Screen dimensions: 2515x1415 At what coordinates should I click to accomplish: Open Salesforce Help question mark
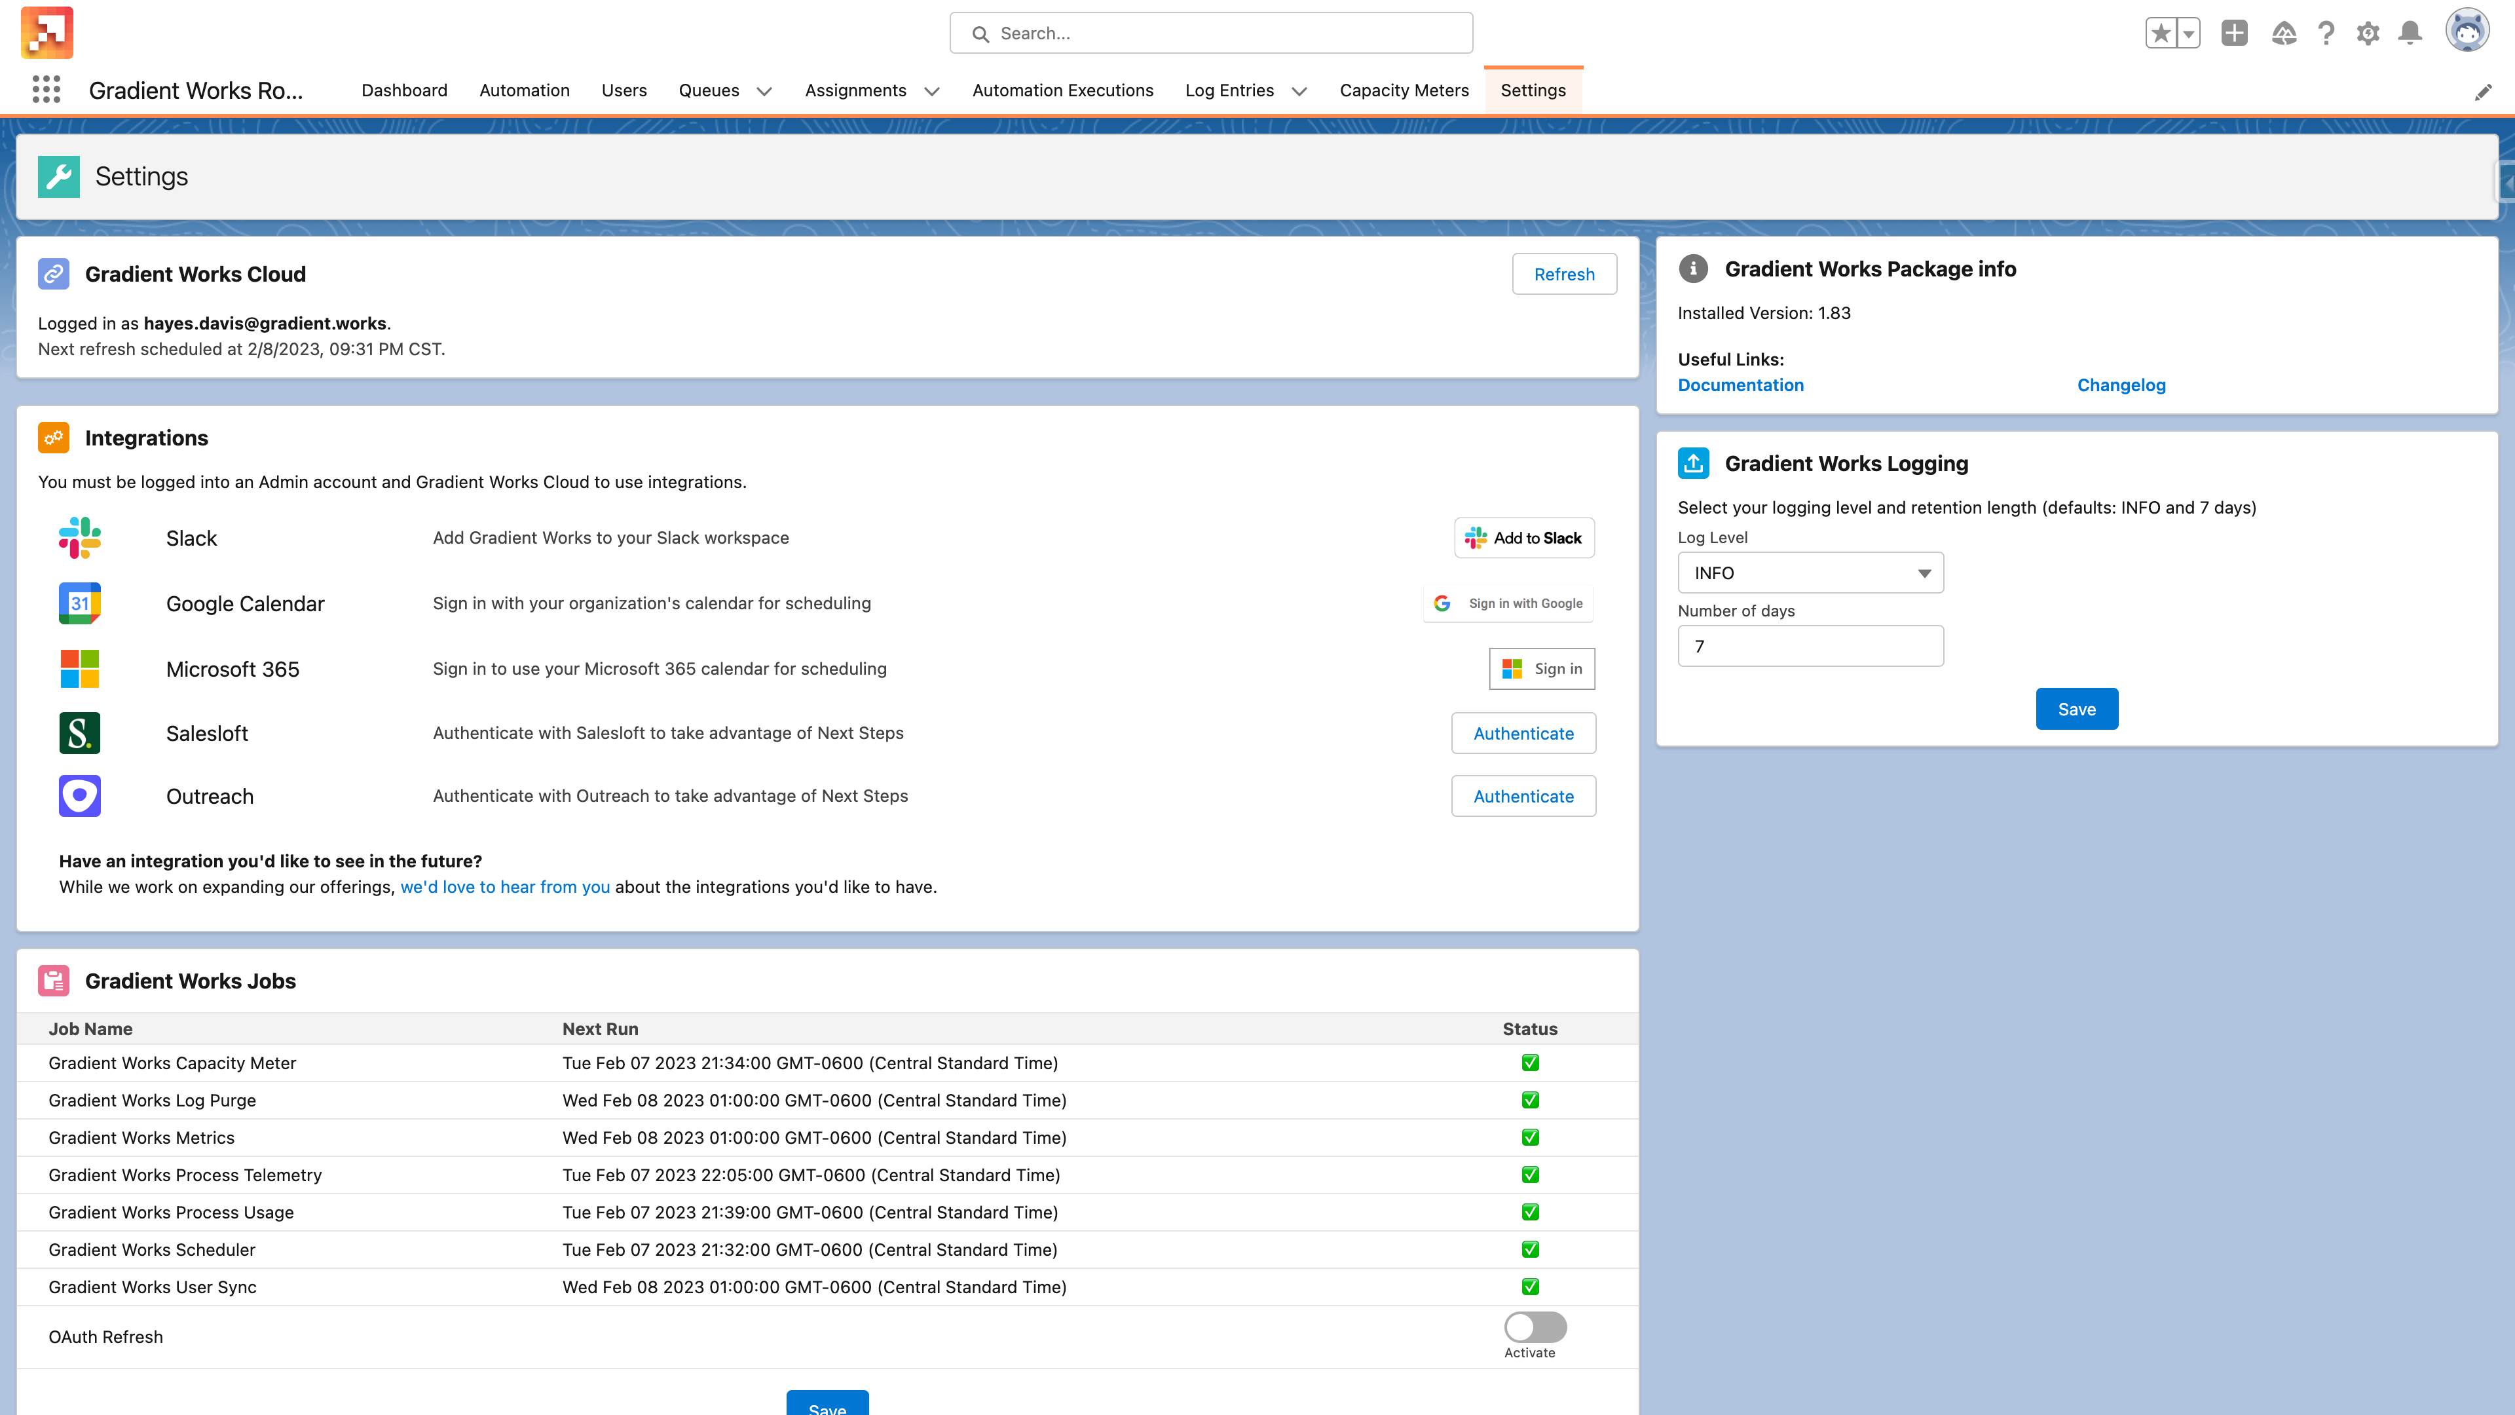[2326, 33]
